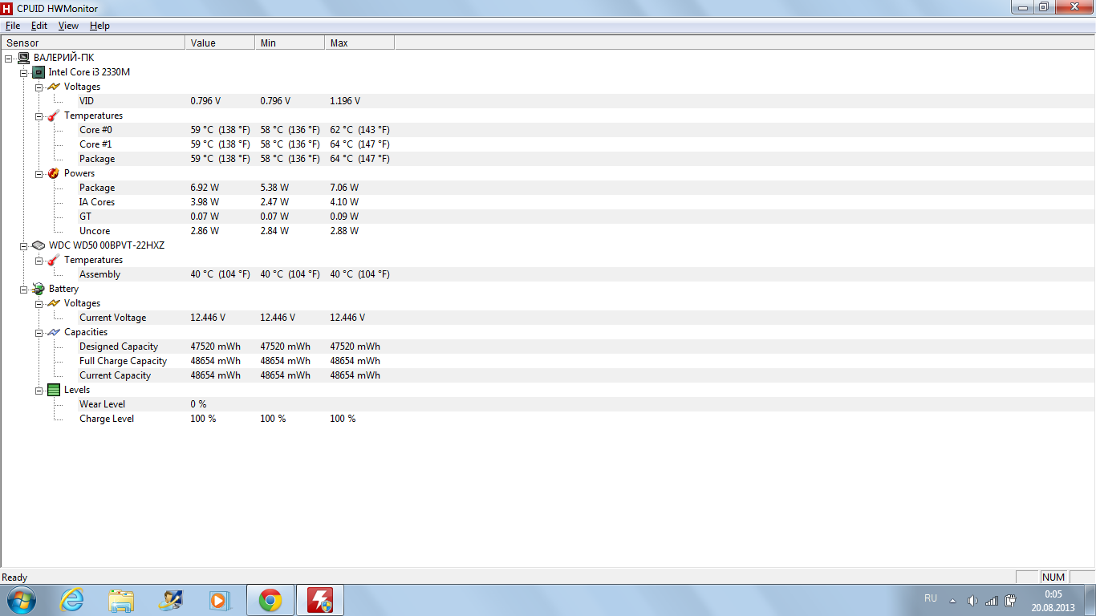Collapse the Intel Core i3 2330M node
Image resolution: width=1096 pixels, height=616 pixels.
[x=23, y=72]
